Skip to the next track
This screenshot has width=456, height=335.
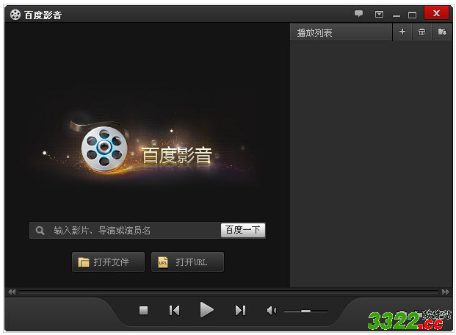pos(241,310)
